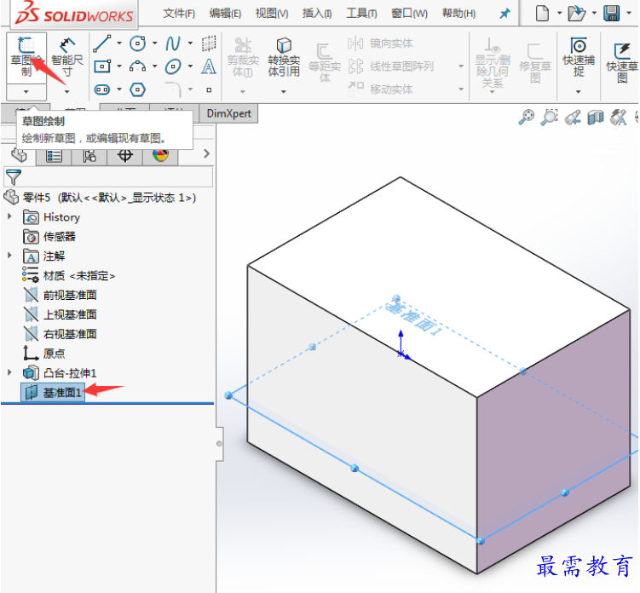
Task: Open the 快速捕捉 dropdown arrow
Action: coord(579,92)
